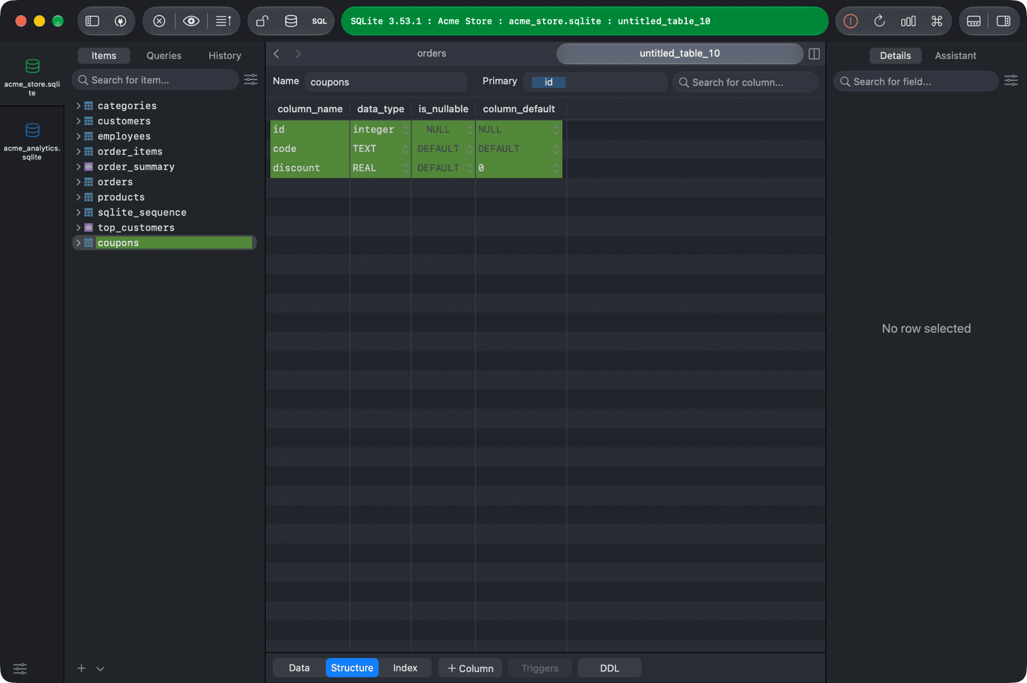Click the 'discount' column_name cell
The width and height of the screenshot is (1027, 683).
point(309,168)
